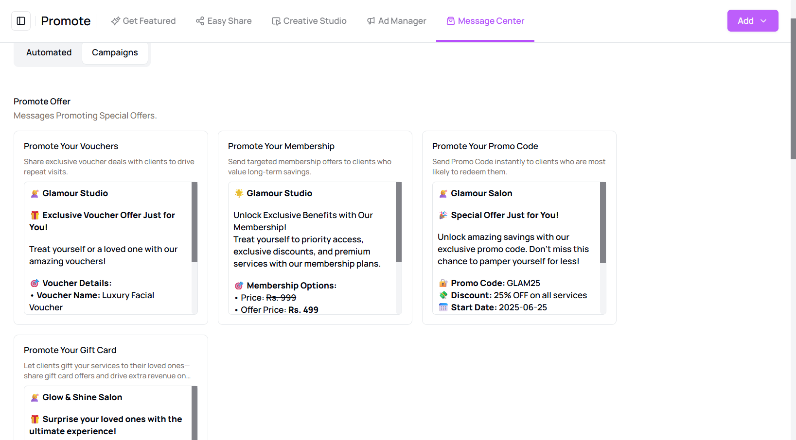Viewport: 796px width, 440px height.
Task: Click the main page vertical scrollbar
Action: coord(793,89)
